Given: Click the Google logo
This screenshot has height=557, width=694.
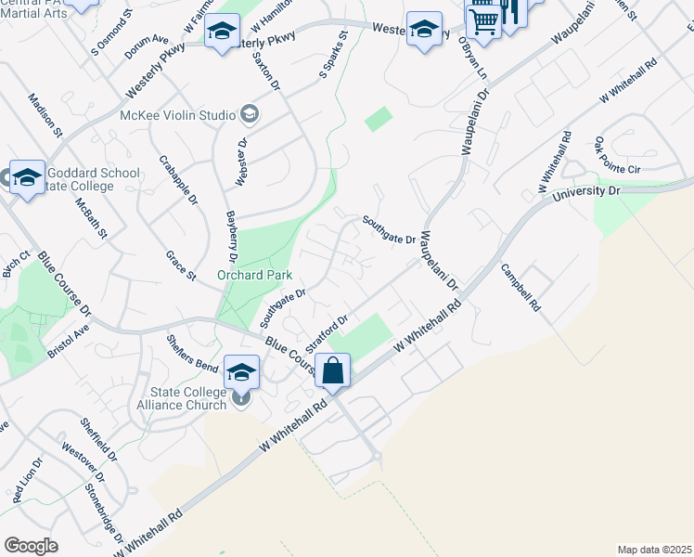Looking at the screenshot, I should pyautogui.click(x=31, y=546).
